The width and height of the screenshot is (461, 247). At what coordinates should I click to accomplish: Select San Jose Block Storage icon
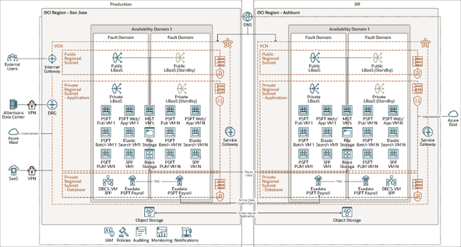click(149, 154)
